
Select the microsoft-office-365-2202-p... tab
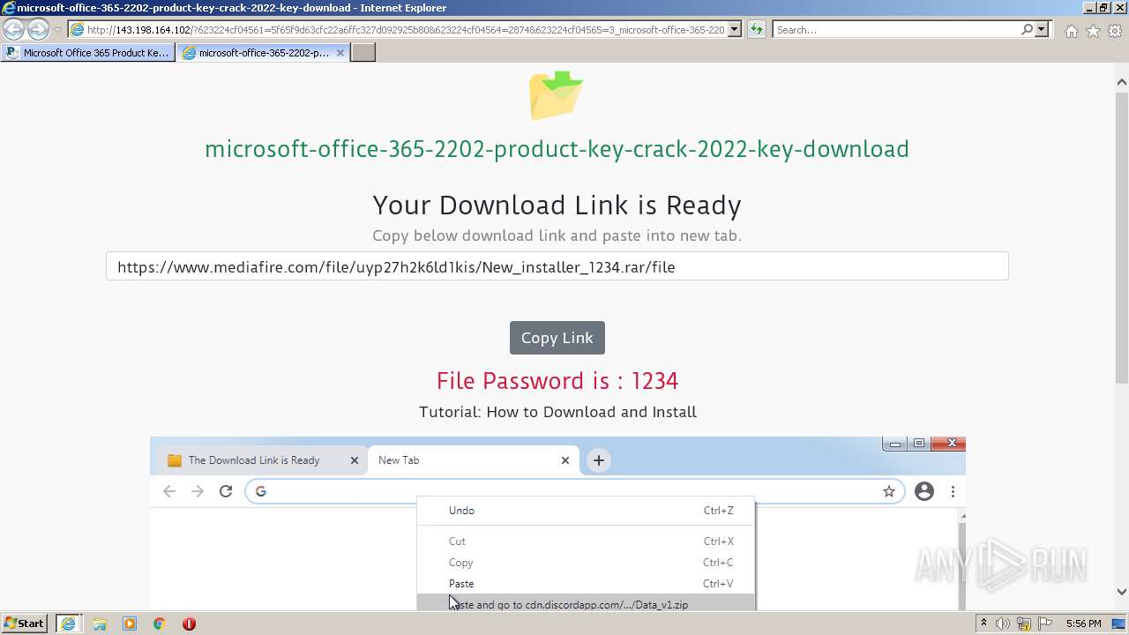(x=263, y=52)
